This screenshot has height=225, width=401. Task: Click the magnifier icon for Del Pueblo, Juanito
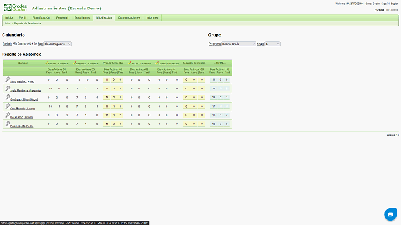click(8, 115)
